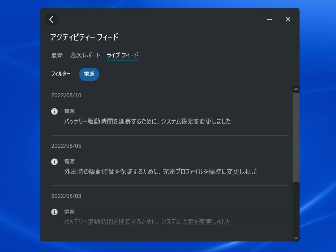Click 08/10 message バッテリー駆動時間を延長するために
Image resolution: width=336 pixels, height=252 pixels.
(148, 121)
